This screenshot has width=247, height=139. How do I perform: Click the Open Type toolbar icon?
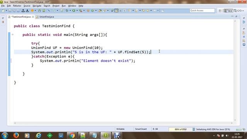point(100,10)
